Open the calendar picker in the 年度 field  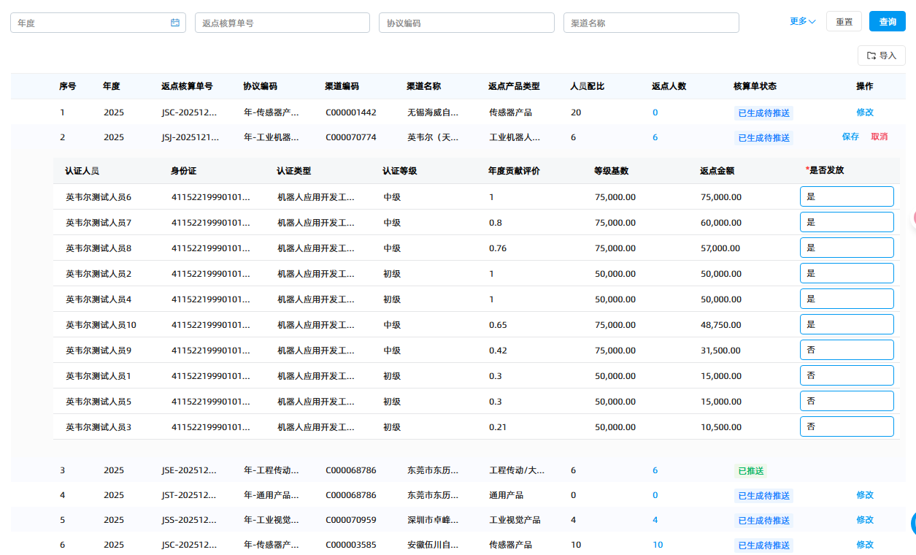coord(174,22)
